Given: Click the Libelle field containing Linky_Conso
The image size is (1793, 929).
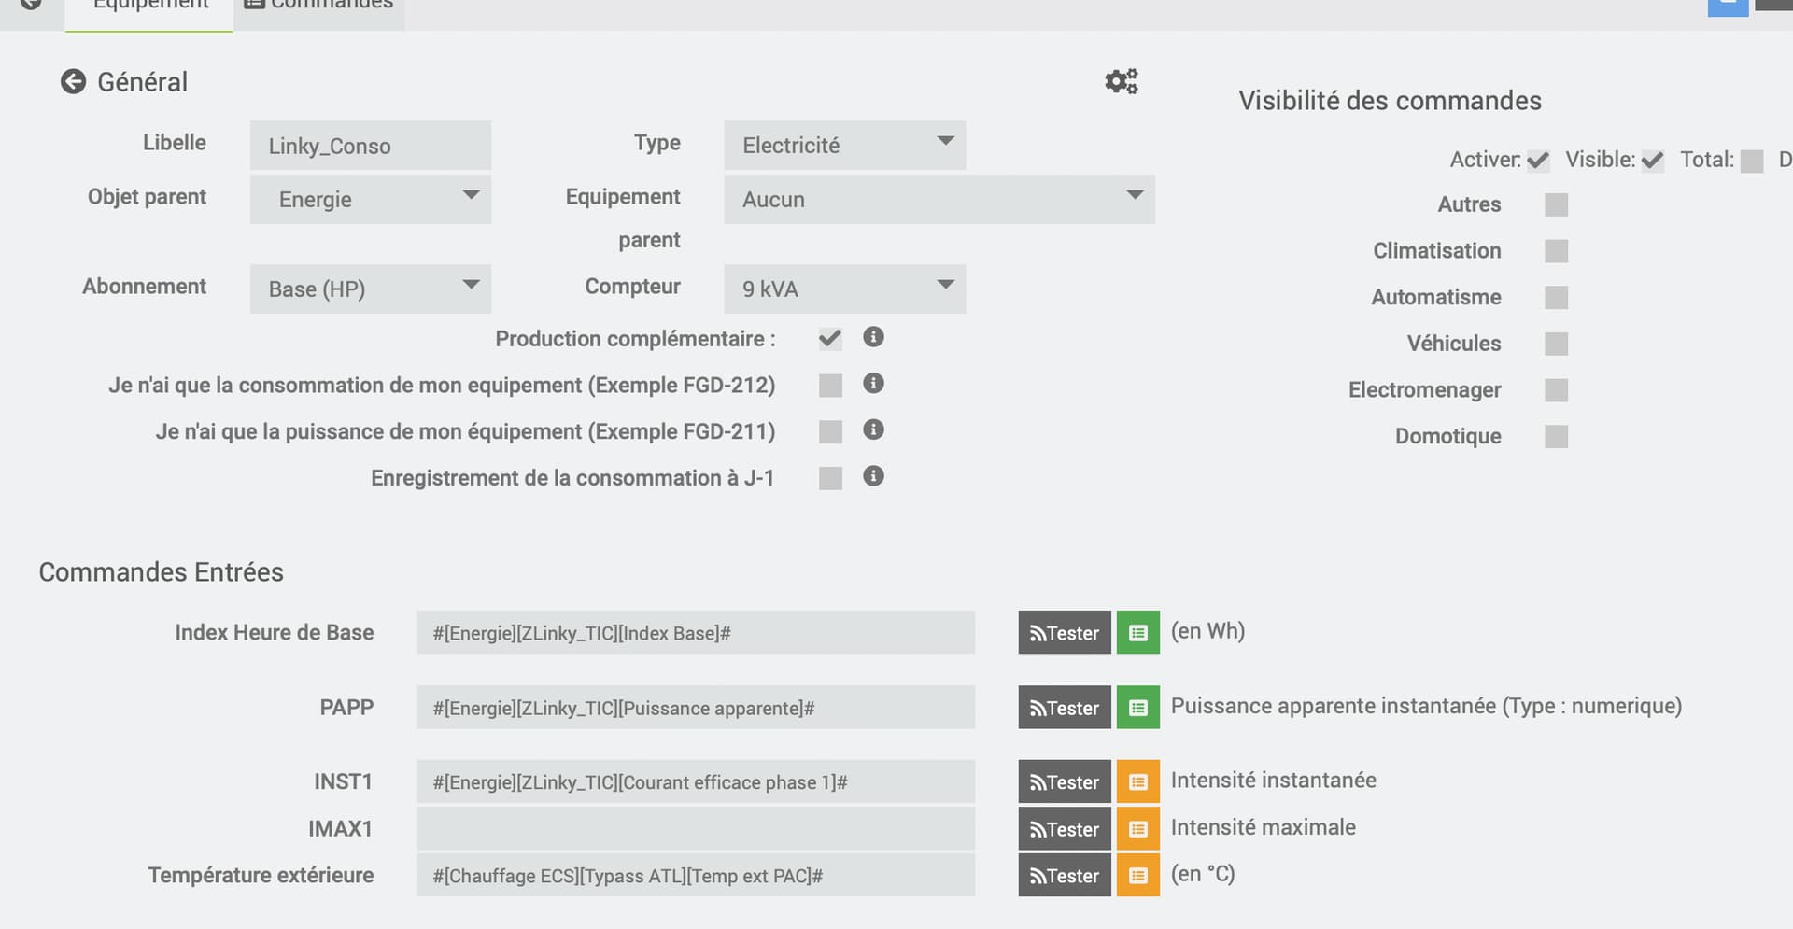Looking at the screenshot, I should [x=370, y=146].
